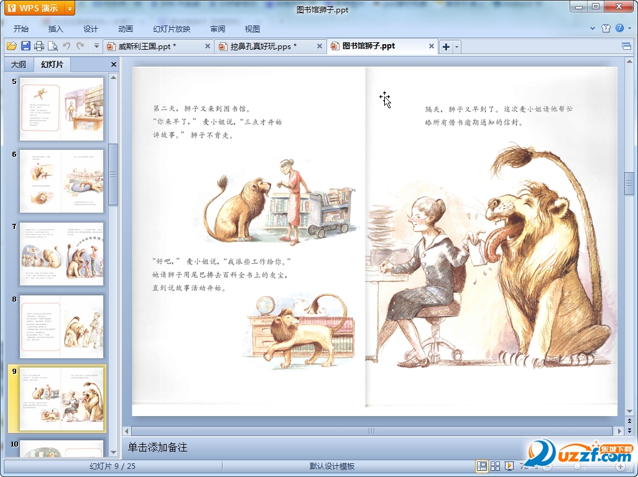Click the zoom slider handle

[578, 466]
